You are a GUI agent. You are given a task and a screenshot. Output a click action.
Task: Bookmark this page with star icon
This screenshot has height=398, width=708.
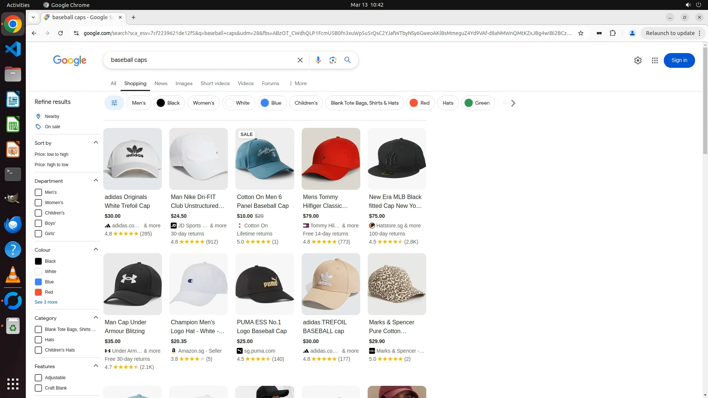click(581, 33)
